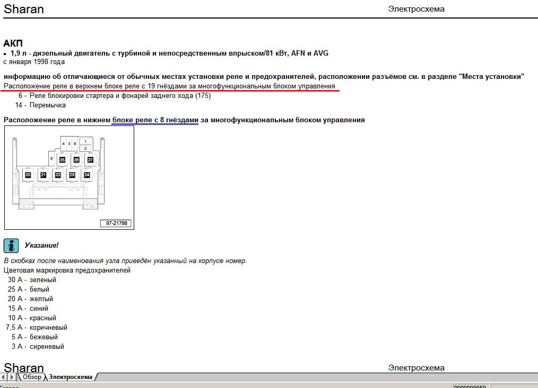
Task: Select relay slot 22 in the diagram
Action: (x=58, y=175)
